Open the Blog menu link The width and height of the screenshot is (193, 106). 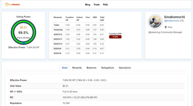[88, 5]
